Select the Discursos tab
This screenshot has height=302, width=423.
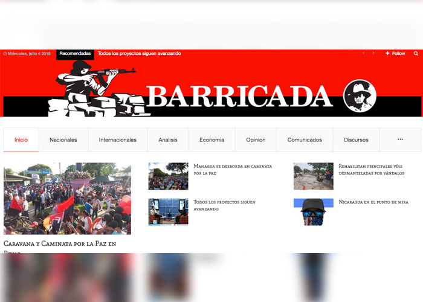coord(356,140)
